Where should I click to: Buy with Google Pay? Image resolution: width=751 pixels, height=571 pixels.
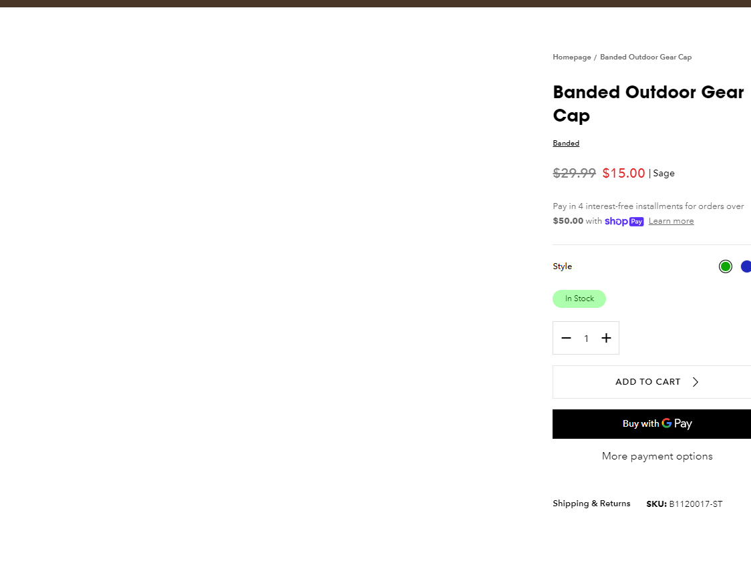click(652, 424)
